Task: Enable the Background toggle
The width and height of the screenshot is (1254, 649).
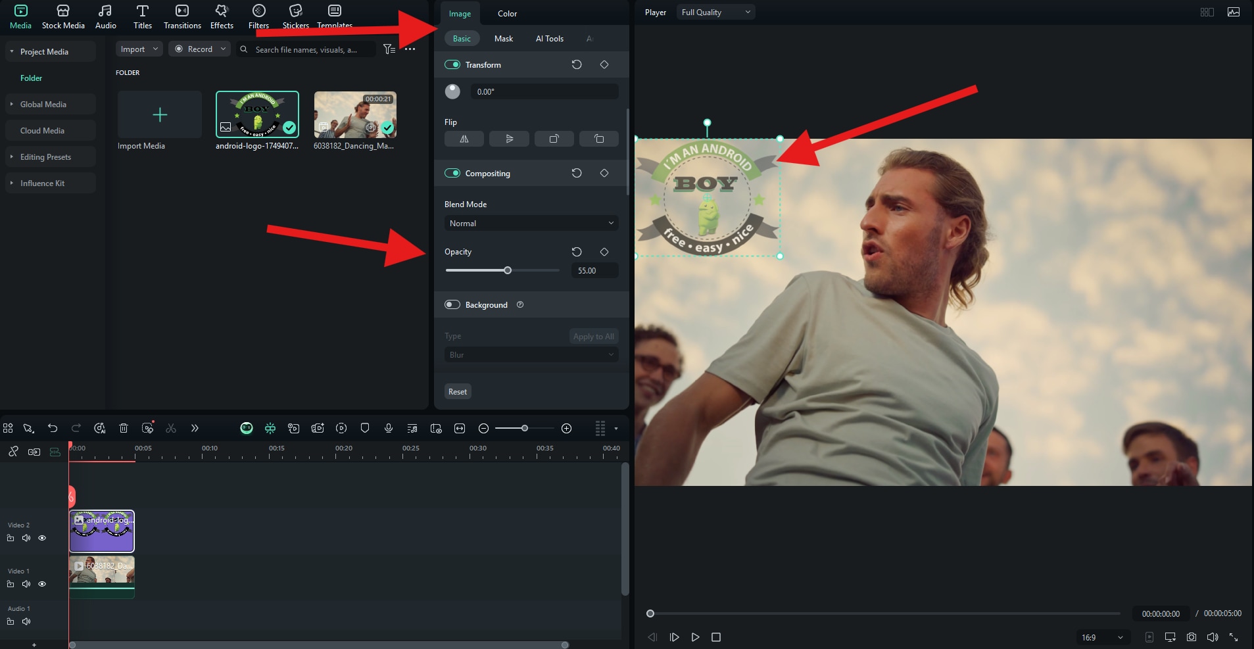Action: [452, 304]
